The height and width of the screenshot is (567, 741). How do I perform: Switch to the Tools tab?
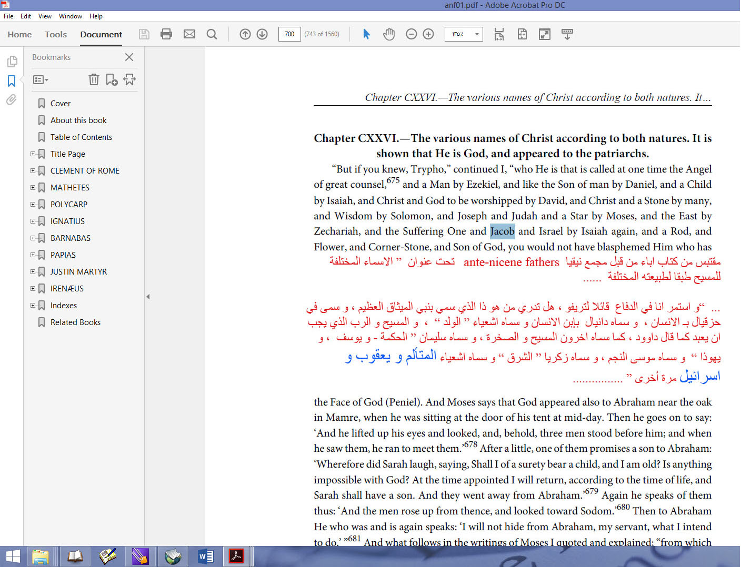[x=56, y=34]
